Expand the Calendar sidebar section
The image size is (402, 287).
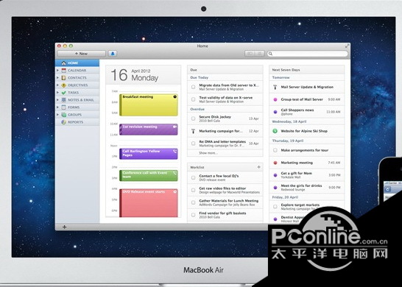[x=58, y=70]
